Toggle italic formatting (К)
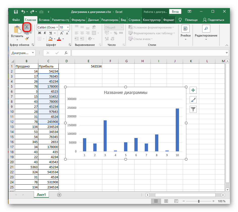238x212 pixels. (x=45, y=33)
